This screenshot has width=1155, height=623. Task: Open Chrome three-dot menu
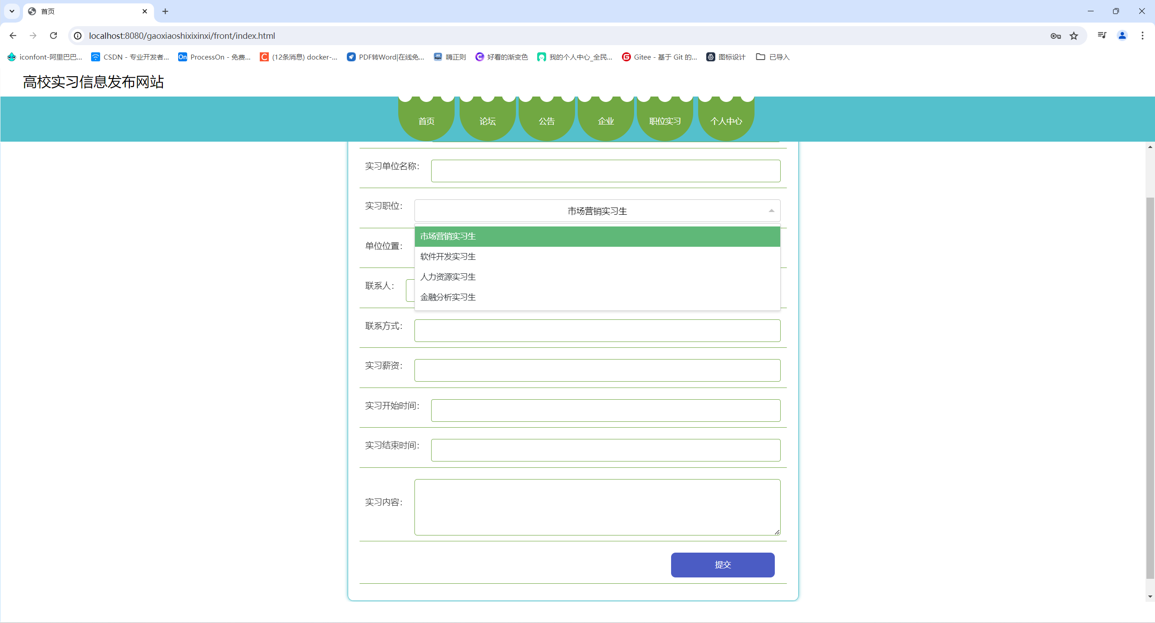pos(1142,36)
